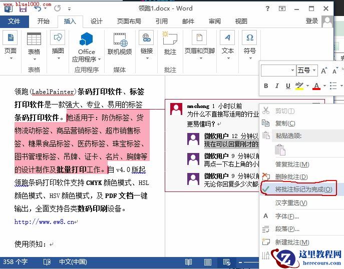Viewport: 344px width, 269px height.
Task: Open the 文本 text dropdown
Action: click(x=227, y=45)
